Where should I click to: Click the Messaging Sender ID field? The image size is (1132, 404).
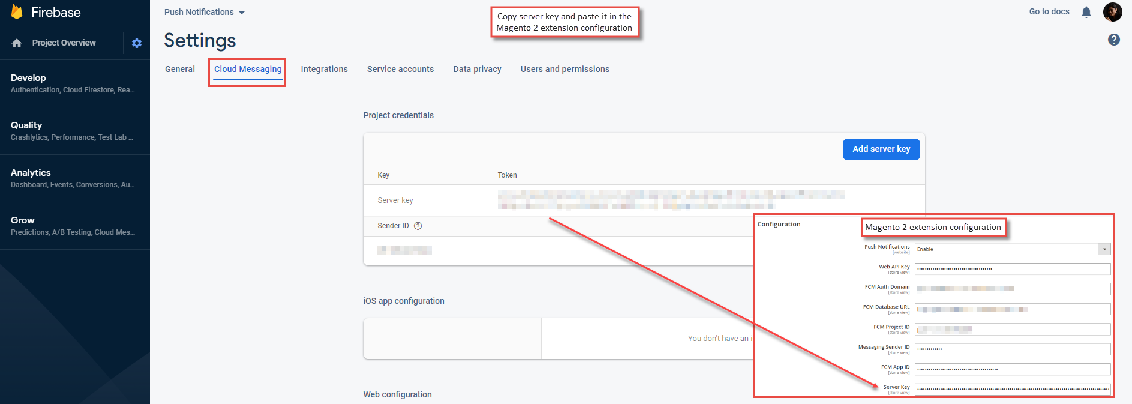(1013, 349)
